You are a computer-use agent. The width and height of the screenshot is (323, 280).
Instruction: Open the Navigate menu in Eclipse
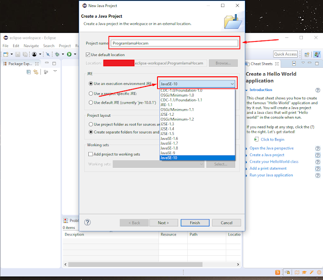[31, 46]
